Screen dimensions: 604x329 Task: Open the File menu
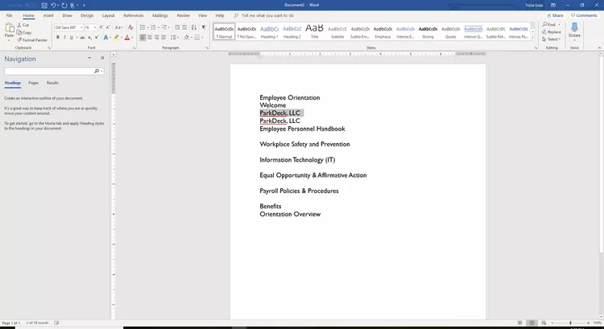9,15
